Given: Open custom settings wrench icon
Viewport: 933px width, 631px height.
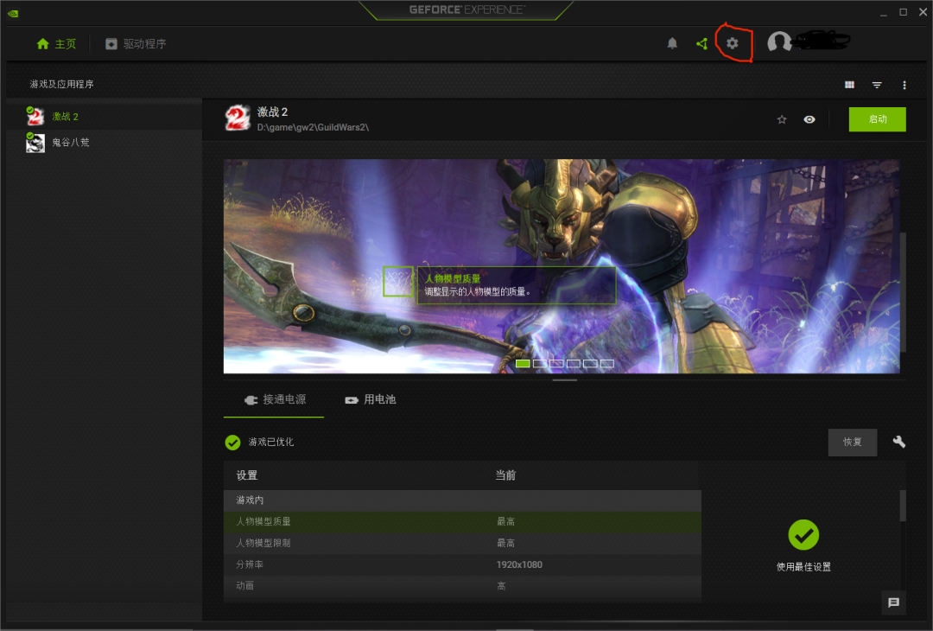Looking at the screenshot, I should [x=899, y=442].
